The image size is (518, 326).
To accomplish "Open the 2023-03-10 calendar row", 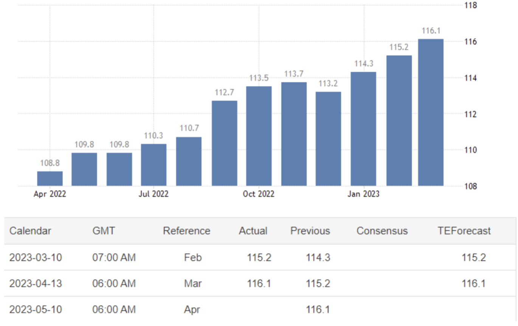I will pyautogui.click(x=36, y=258).
